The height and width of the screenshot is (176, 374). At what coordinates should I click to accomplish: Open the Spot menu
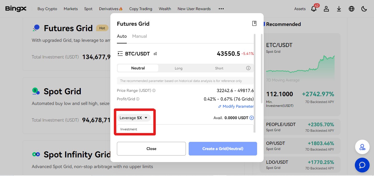(88, 9)
